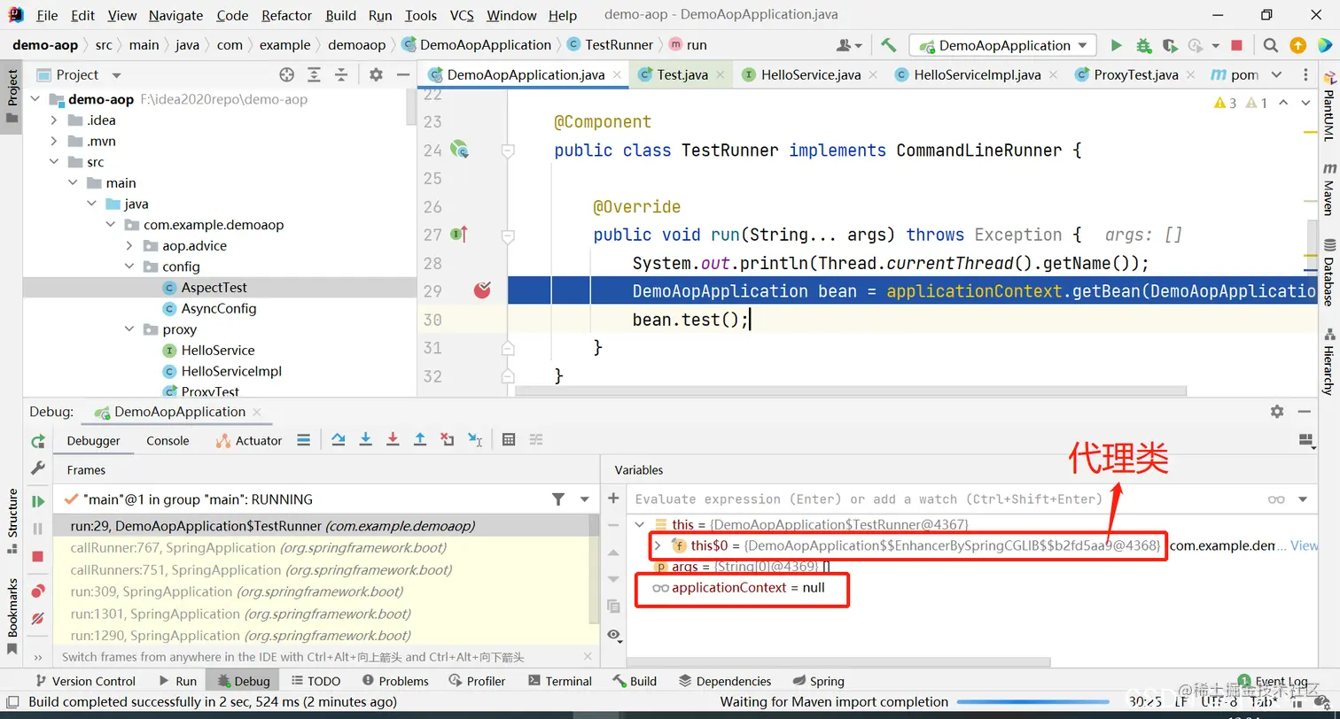
Task: Expand the aop.advice package
Action: point(129,245)
